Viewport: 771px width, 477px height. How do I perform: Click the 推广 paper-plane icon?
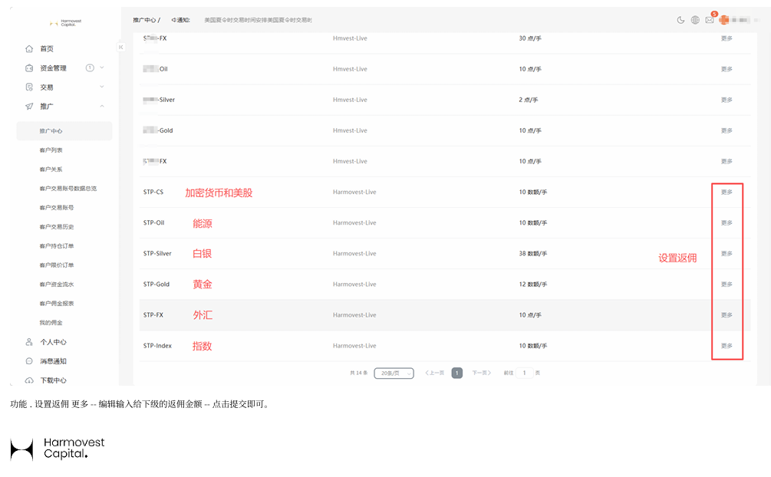(x=29, y=107)
